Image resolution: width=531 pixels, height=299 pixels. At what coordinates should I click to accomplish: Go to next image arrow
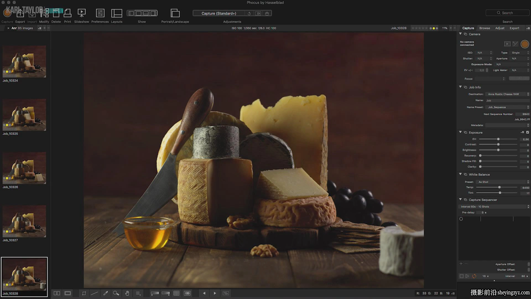(215, 293)
